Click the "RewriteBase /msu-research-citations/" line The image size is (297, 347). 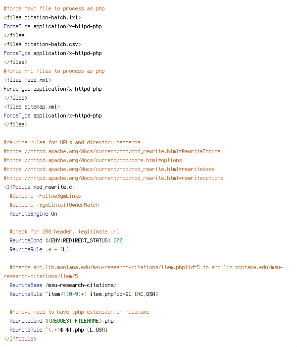coord(63,285)
